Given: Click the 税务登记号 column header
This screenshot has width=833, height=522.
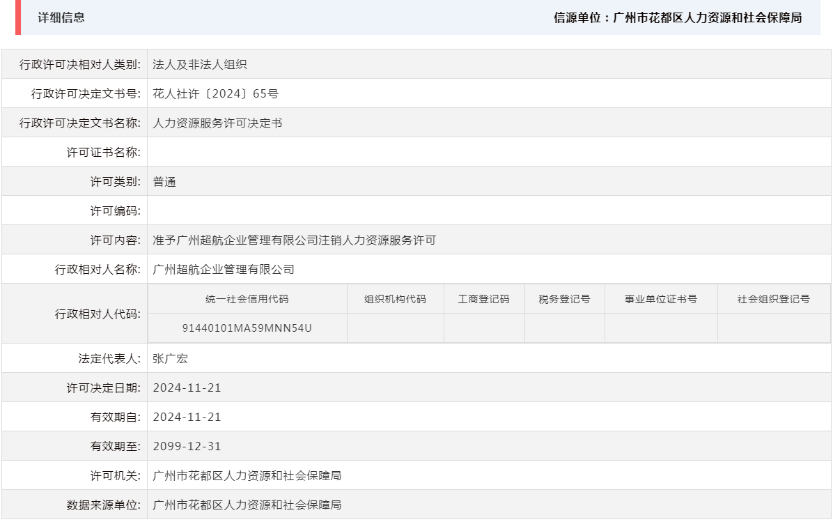Looking at the screenshot, I should pos(566,298).
